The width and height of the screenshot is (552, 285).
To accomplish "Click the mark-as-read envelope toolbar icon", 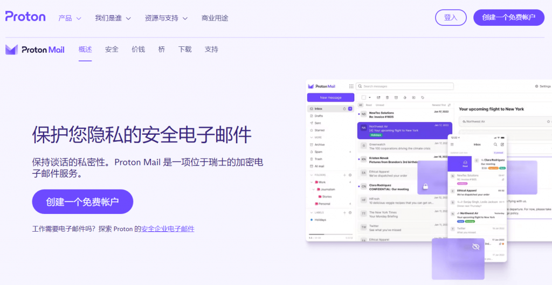I will 378,98.
